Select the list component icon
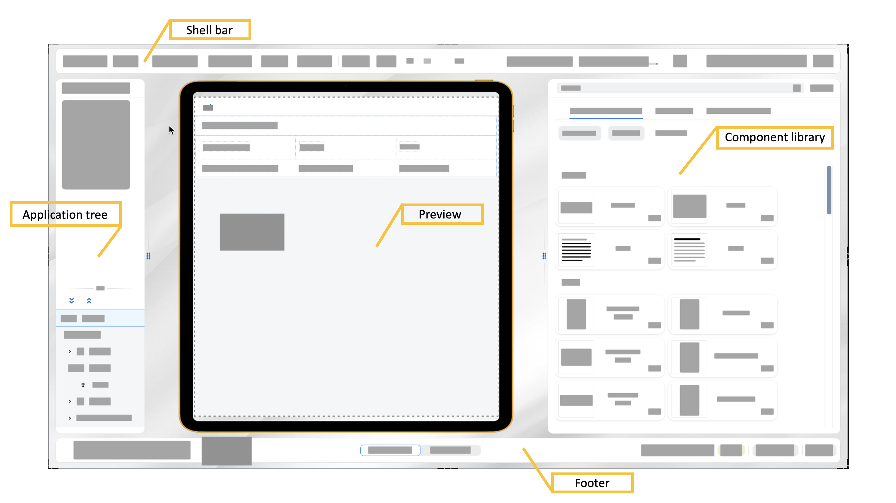The width and height of the screenshot is (896, 503). click(575, 249)
